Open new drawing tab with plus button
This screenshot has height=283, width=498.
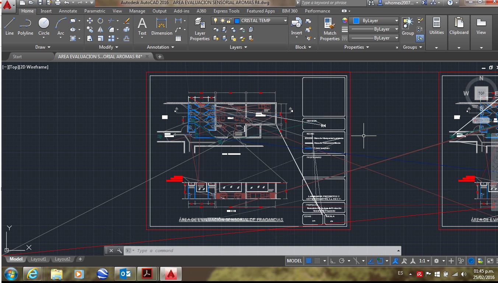point(159,56)
